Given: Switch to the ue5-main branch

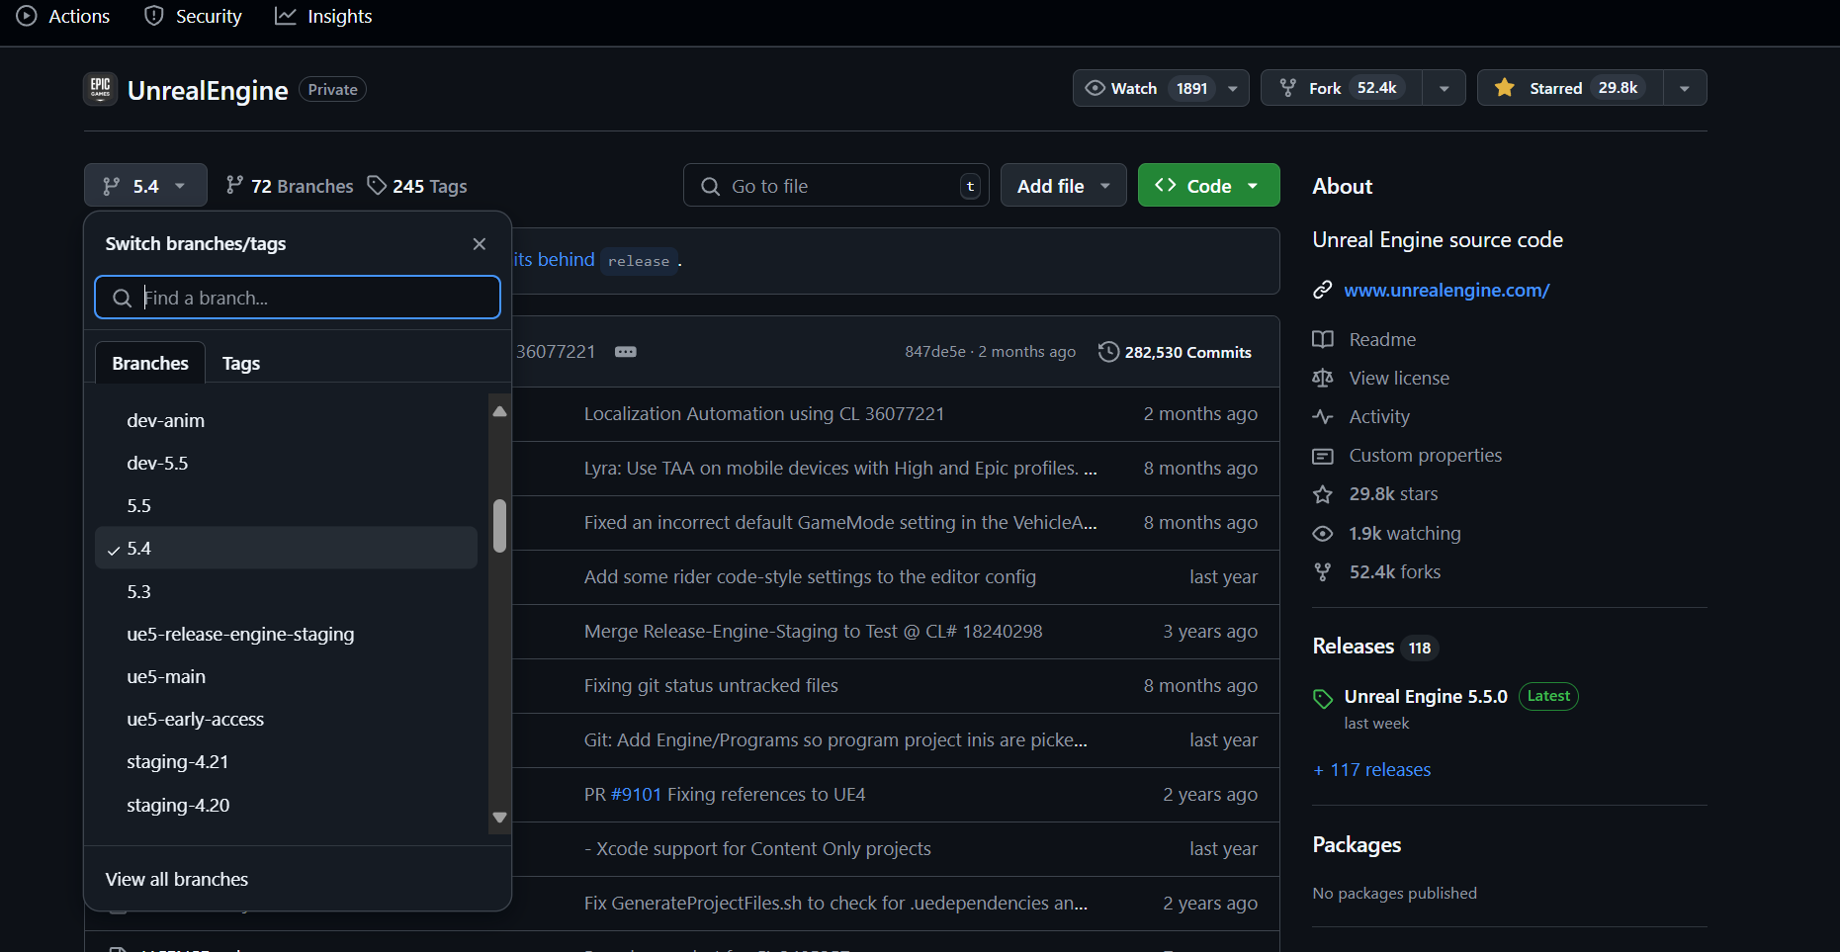Looking at the screenshot, I should [286, 676].
